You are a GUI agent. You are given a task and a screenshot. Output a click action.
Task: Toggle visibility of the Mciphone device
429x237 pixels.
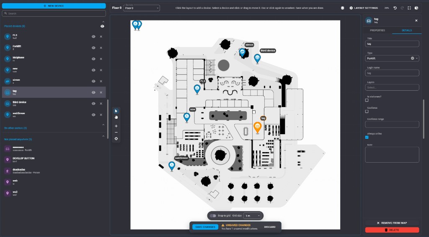point(93,59)
